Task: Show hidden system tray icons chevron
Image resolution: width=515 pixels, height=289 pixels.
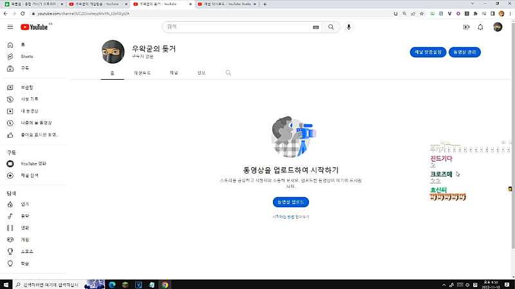Action: pos(444,285)
